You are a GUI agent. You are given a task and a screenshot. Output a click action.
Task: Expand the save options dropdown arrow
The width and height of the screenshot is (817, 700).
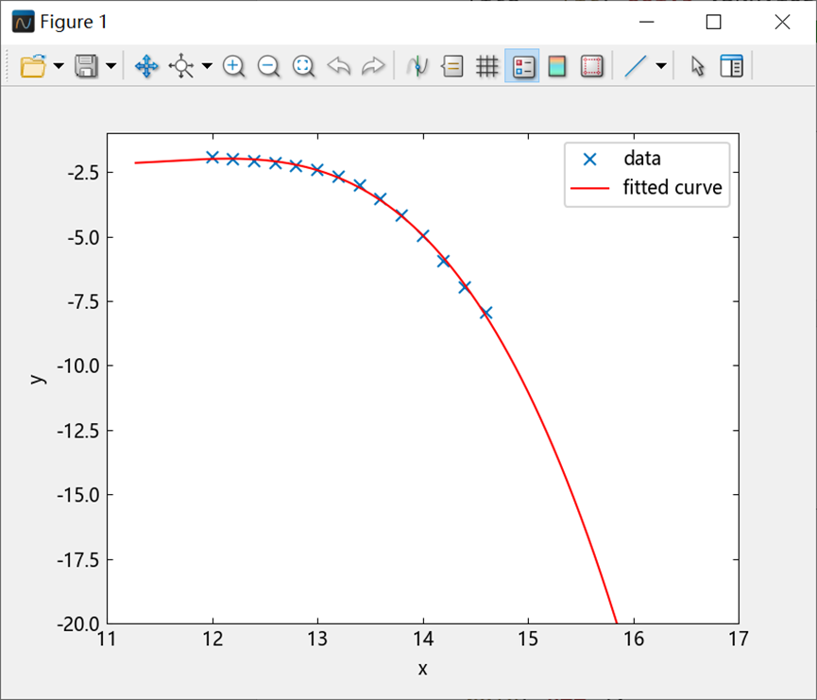[111, 66]
